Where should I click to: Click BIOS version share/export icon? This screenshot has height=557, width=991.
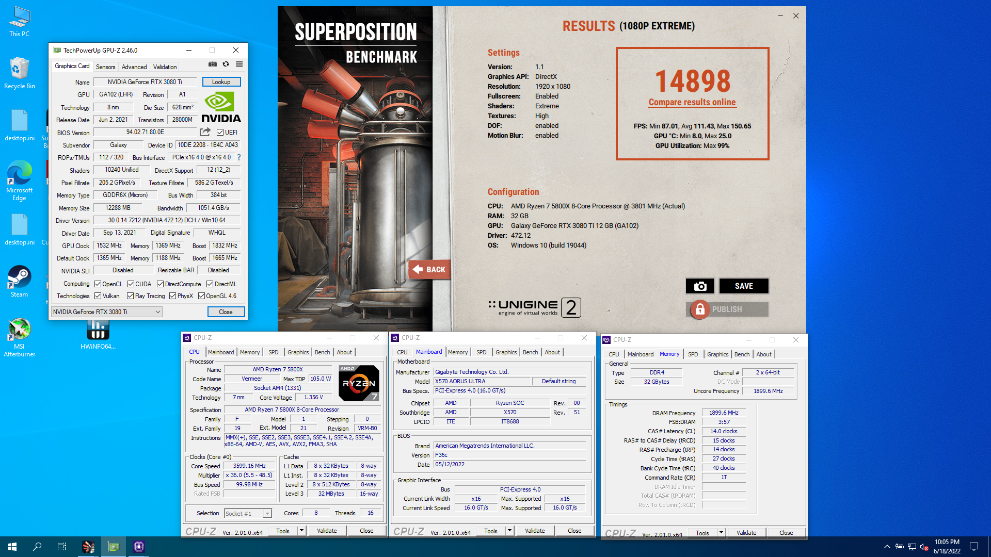pyautogui.click(x=205, y=132)
